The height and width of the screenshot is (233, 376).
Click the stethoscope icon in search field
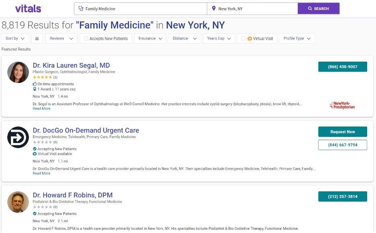pyautogui.click(x=81, y=8)
